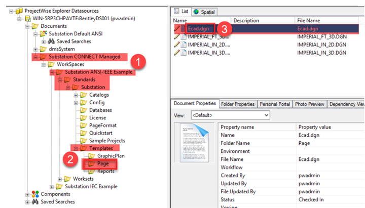The height and width of the screenshot is (208, 365).
Task: Open the Photo Preview tab
Action: tap(310, 104)
